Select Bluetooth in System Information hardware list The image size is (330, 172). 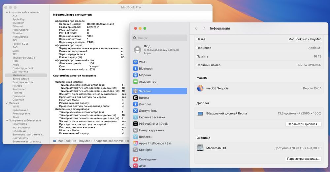click(18, 23)
